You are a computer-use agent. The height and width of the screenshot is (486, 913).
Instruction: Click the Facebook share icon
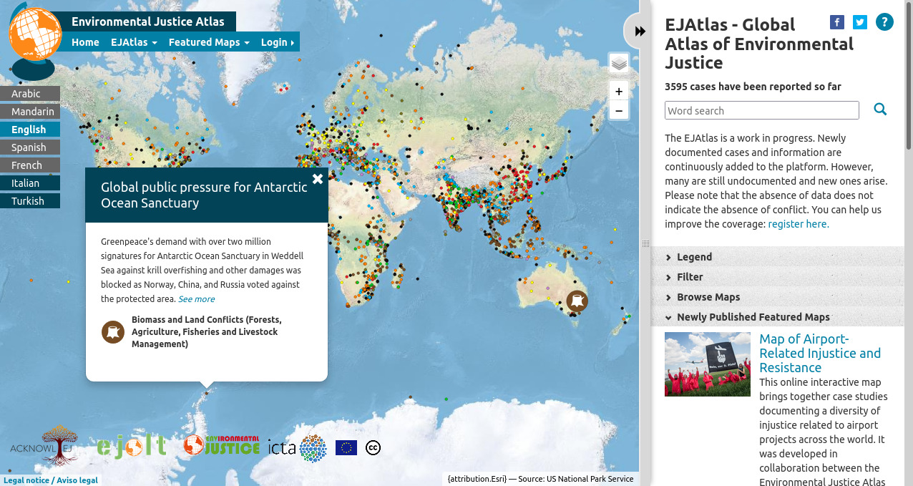[836, 22]
